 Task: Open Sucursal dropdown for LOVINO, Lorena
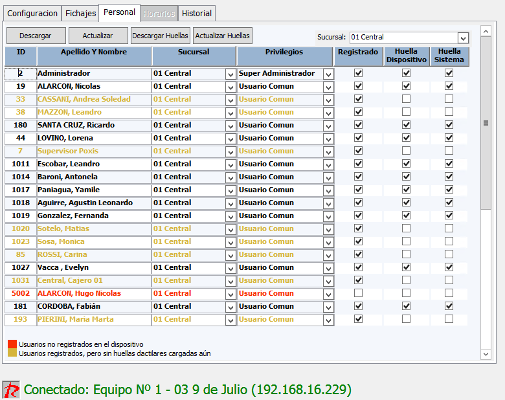[230, 139]
